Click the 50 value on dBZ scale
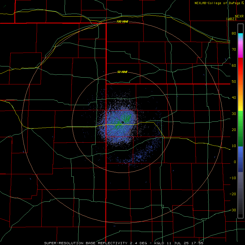The width and height of the screenshot is (245, 245). click(x=234, y=82)
